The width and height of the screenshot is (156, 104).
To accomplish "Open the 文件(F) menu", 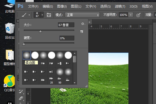I will point(33,6).
